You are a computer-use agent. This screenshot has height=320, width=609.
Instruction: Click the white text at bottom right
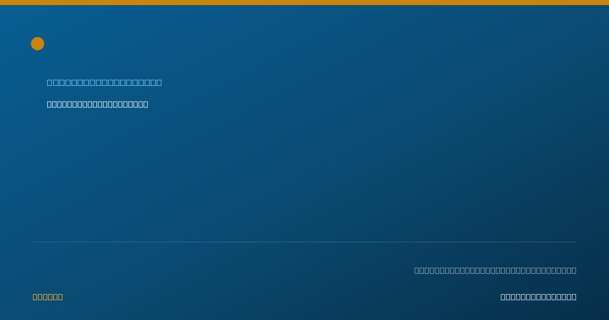click(x=538, y=297)
